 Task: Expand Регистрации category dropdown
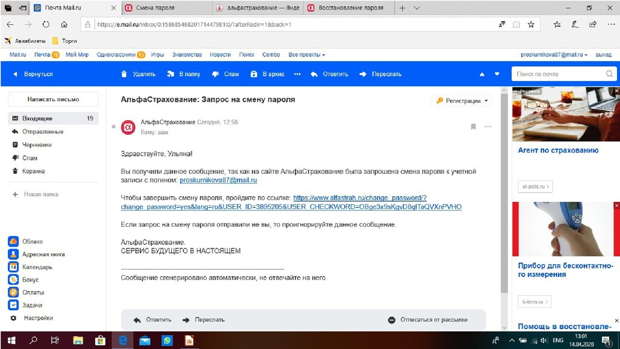tap(461, 101)
